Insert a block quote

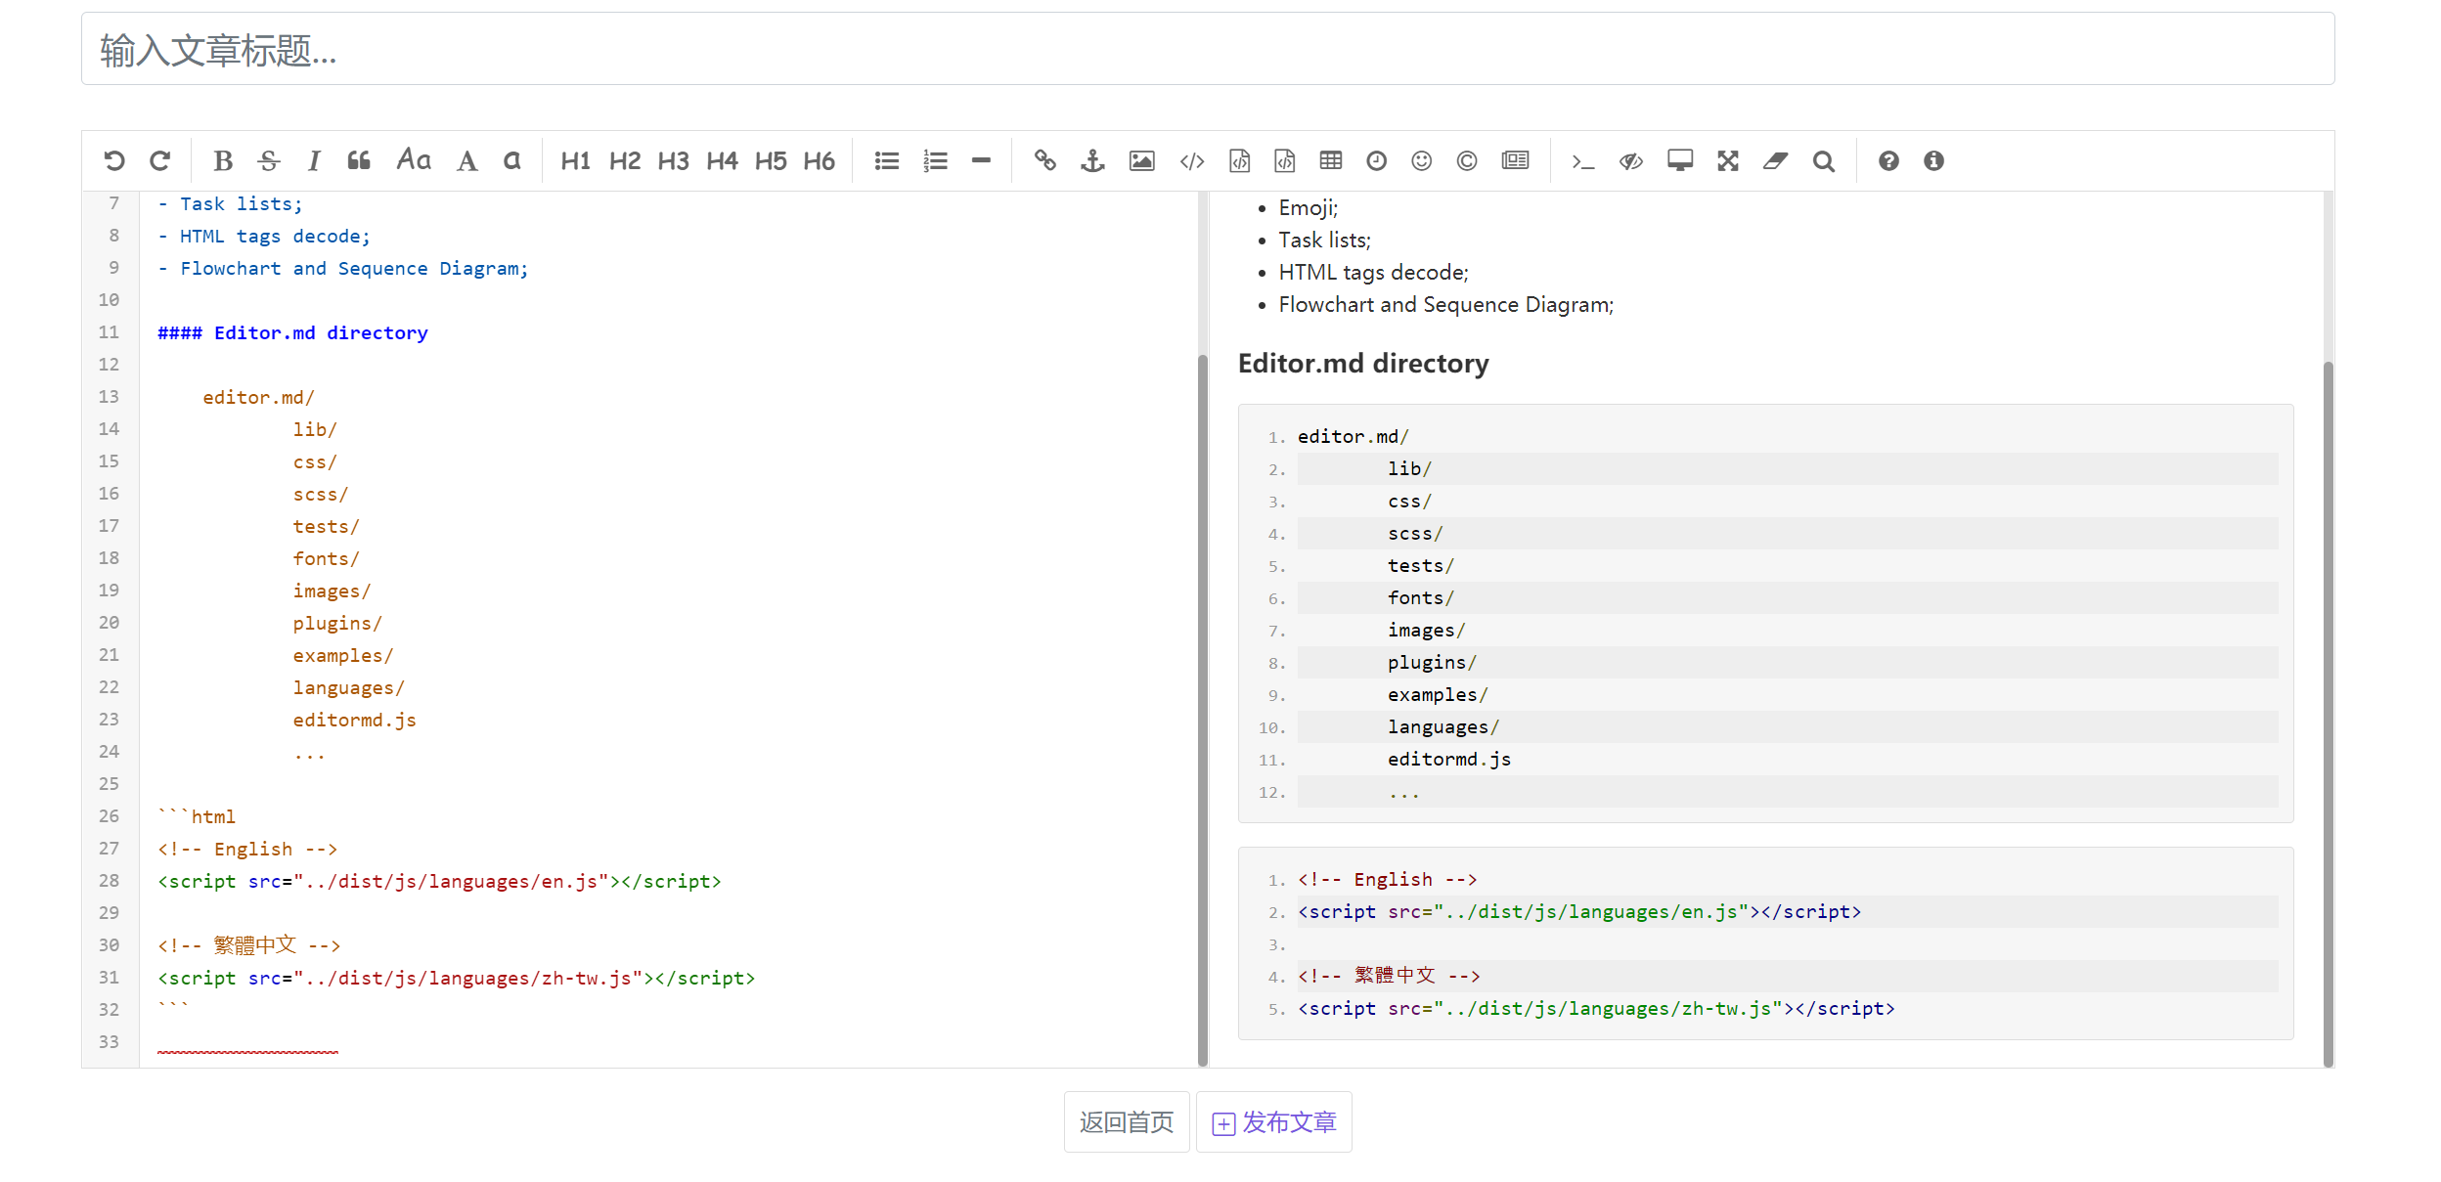click(x=359, y=161)
